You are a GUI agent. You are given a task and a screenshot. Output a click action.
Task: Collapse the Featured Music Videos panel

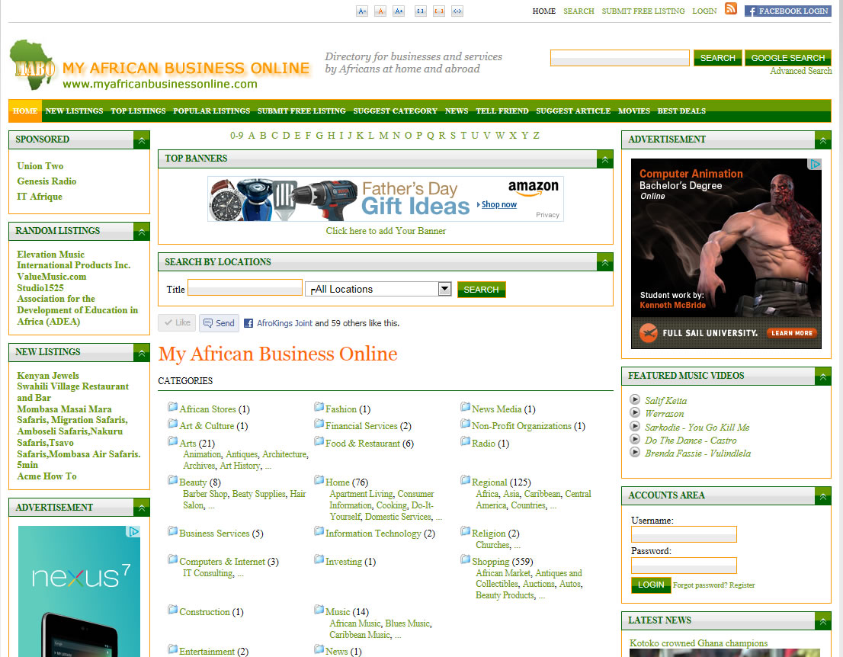822,377
